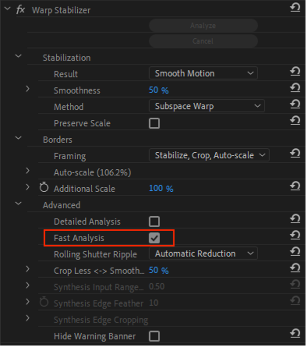This screenshot has width=306, height=346.
Task: Enable the Preserve Scale checkbox
Action: click(x=154, y=123)
